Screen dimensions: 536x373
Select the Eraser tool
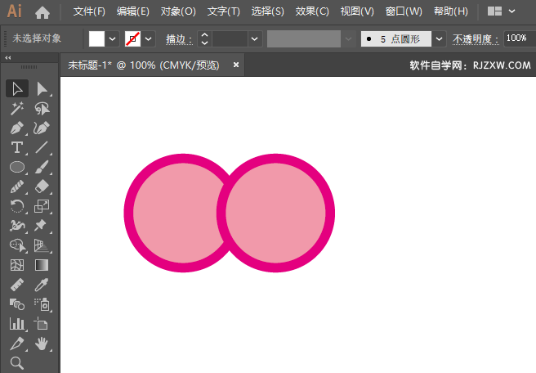[42, 186]
